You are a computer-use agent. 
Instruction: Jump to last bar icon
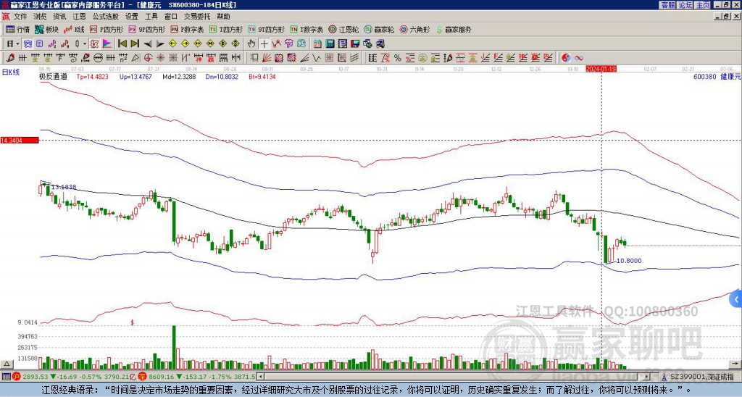point(135,43)
